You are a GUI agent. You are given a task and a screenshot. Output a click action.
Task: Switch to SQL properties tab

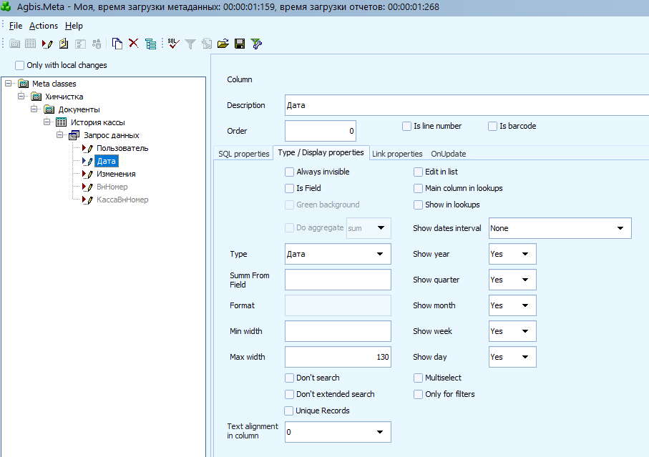pyautogui.click(x=244, y=154)
